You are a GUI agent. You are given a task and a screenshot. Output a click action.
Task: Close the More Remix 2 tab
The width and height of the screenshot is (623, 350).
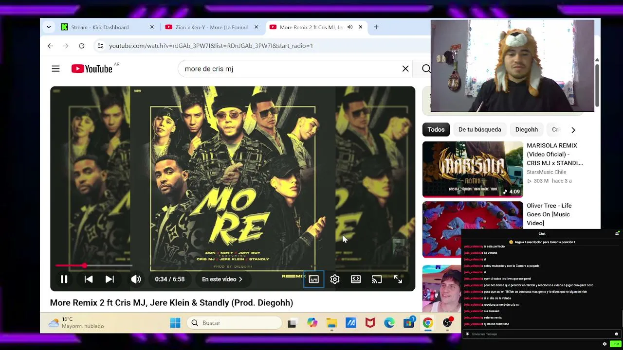pyautogui.click(x=360, y=27)
